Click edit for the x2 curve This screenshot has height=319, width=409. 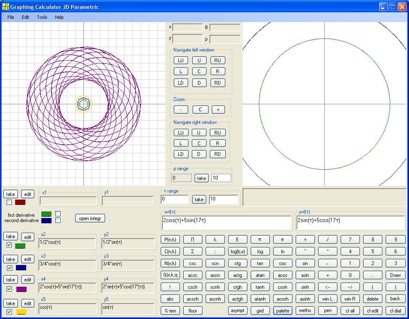coord(28,237)
